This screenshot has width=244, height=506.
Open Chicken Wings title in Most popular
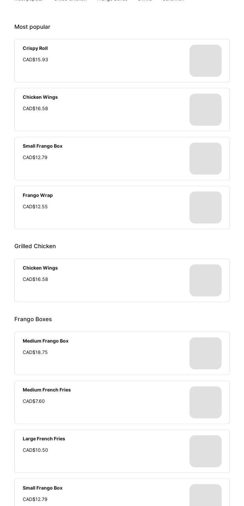point(40,97)
